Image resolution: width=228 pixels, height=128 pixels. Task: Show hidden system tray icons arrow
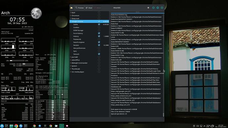pyautogui.click(x=205, y=126)
